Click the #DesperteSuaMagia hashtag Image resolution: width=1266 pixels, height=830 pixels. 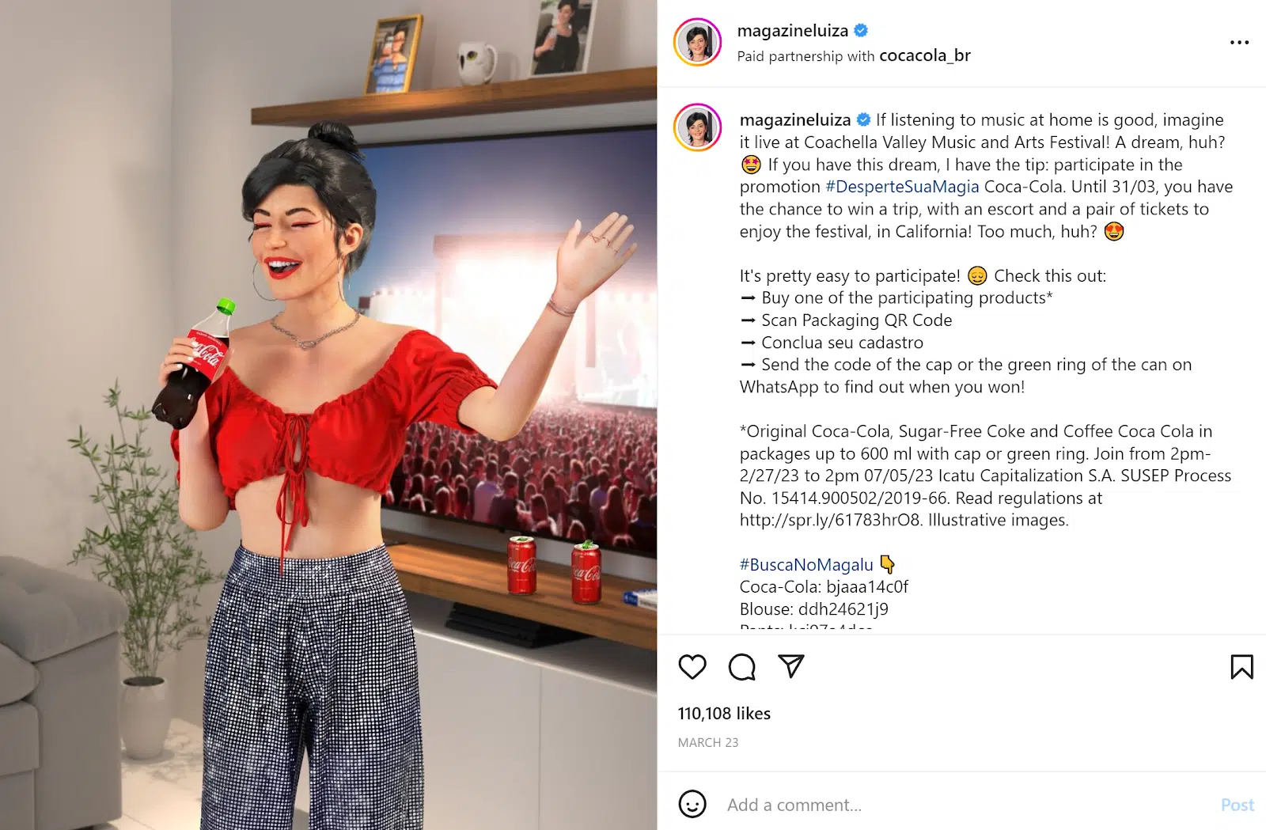(902, 187)
